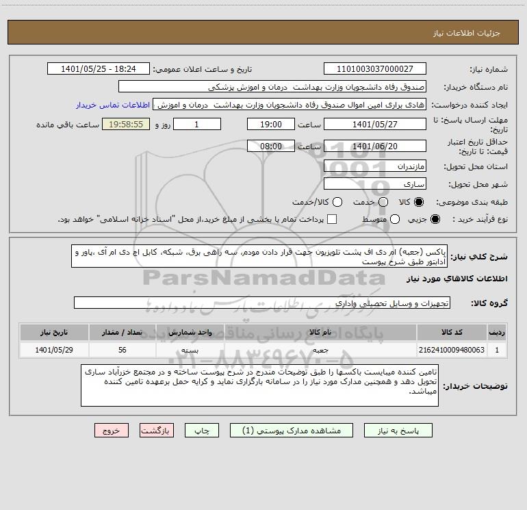Click مشاهده مدارک پیوستی (1) button
This screenshot has width=527, height=510.
click(x=292, y=431)
